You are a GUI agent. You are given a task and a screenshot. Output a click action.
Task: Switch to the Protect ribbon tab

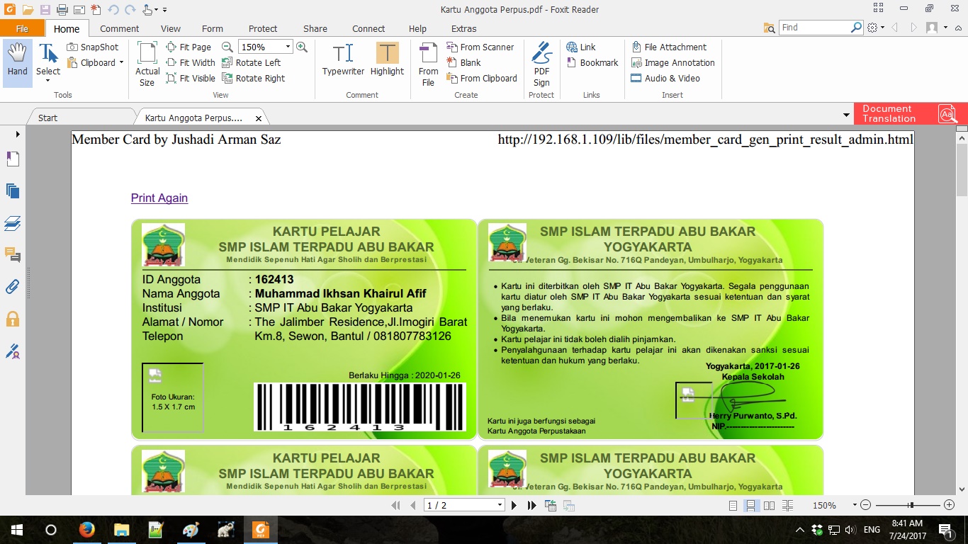[x=263, y=28]
